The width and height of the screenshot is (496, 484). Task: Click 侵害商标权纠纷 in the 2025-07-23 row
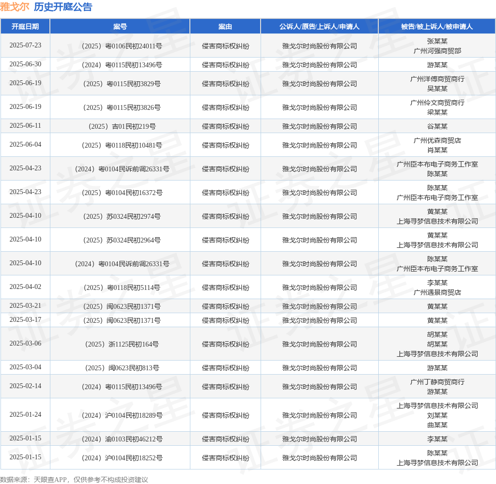point(226,46)
